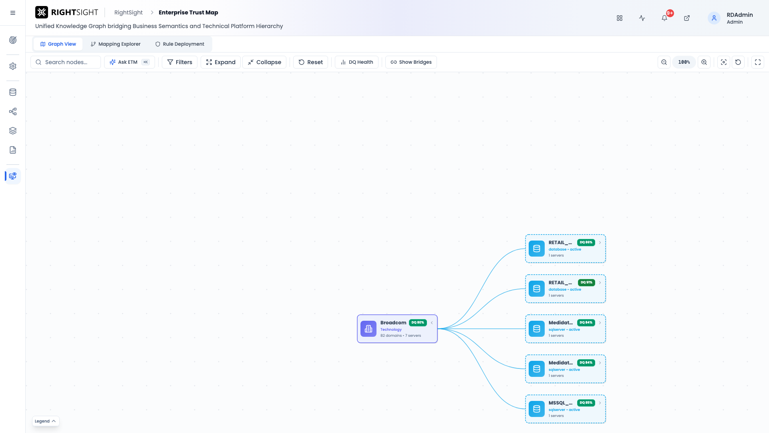Open the settings gear in the sidebar

[x=13, y=66]
